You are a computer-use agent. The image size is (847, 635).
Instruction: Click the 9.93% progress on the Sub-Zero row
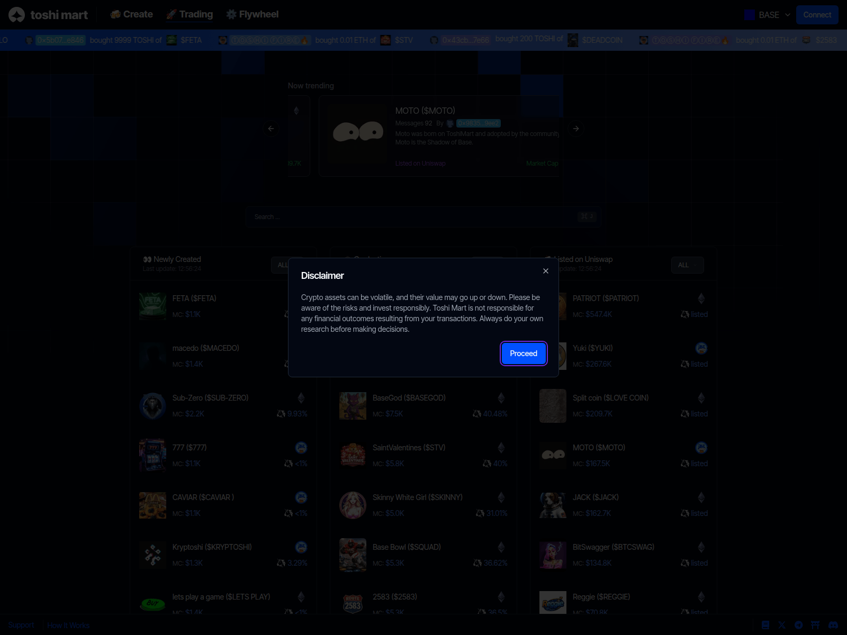pos(297,414)
